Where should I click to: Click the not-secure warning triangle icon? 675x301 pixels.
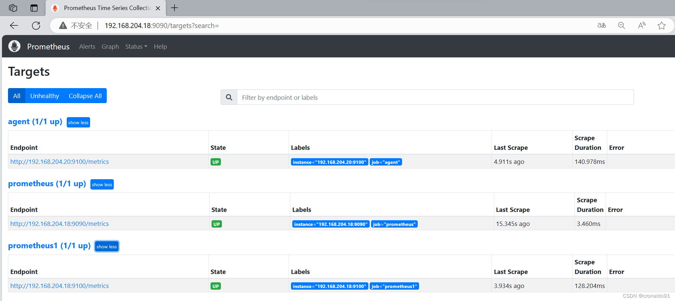coord(63,25)
